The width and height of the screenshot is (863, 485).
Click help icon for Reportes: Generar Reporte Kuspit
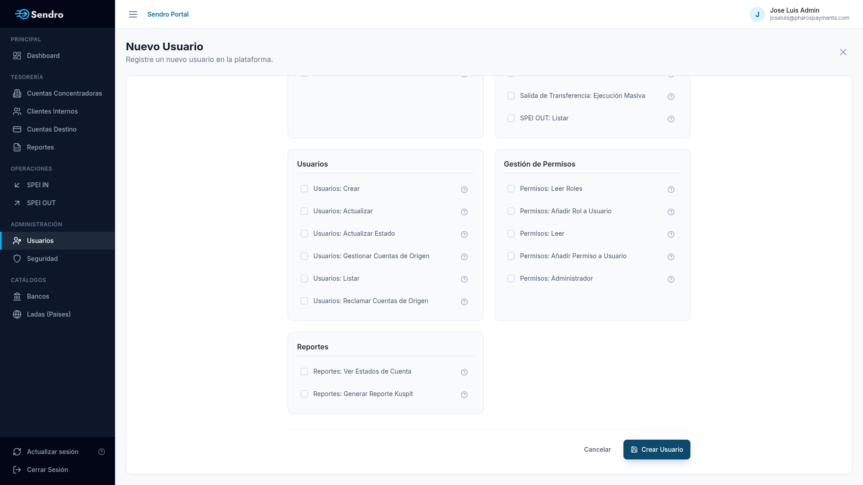coord(464,395)
